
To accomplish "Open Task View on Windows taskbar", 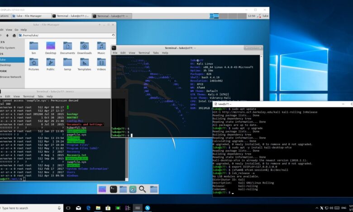I will (x=68, y=208).
